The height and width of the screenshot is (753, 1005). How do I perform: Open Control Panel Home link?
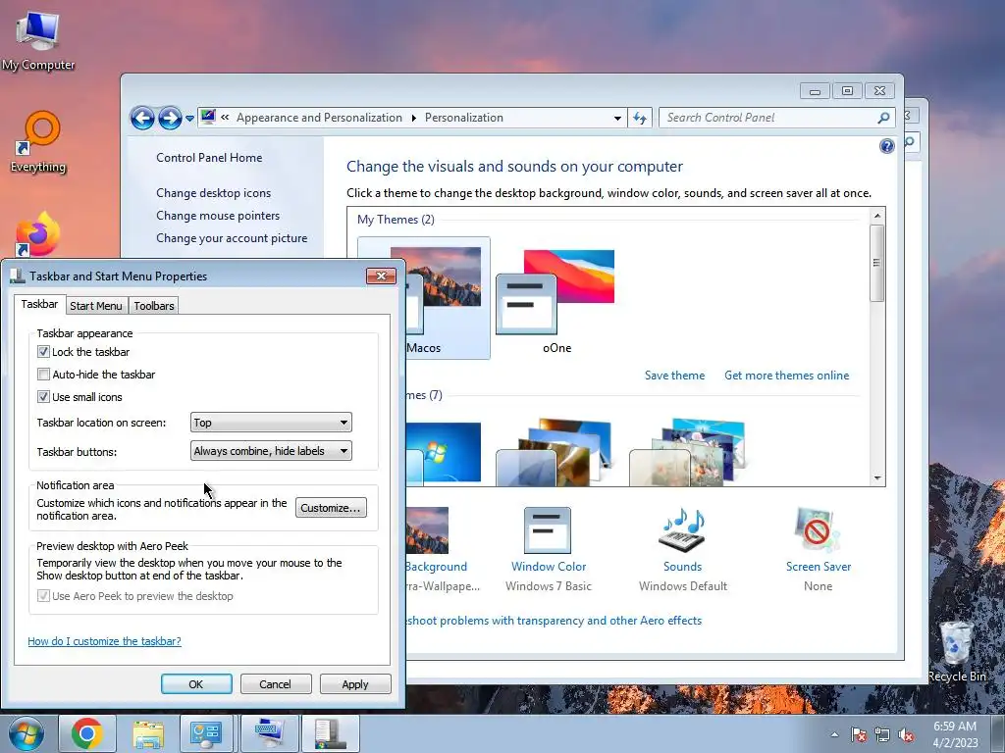[x=209, y=158]
